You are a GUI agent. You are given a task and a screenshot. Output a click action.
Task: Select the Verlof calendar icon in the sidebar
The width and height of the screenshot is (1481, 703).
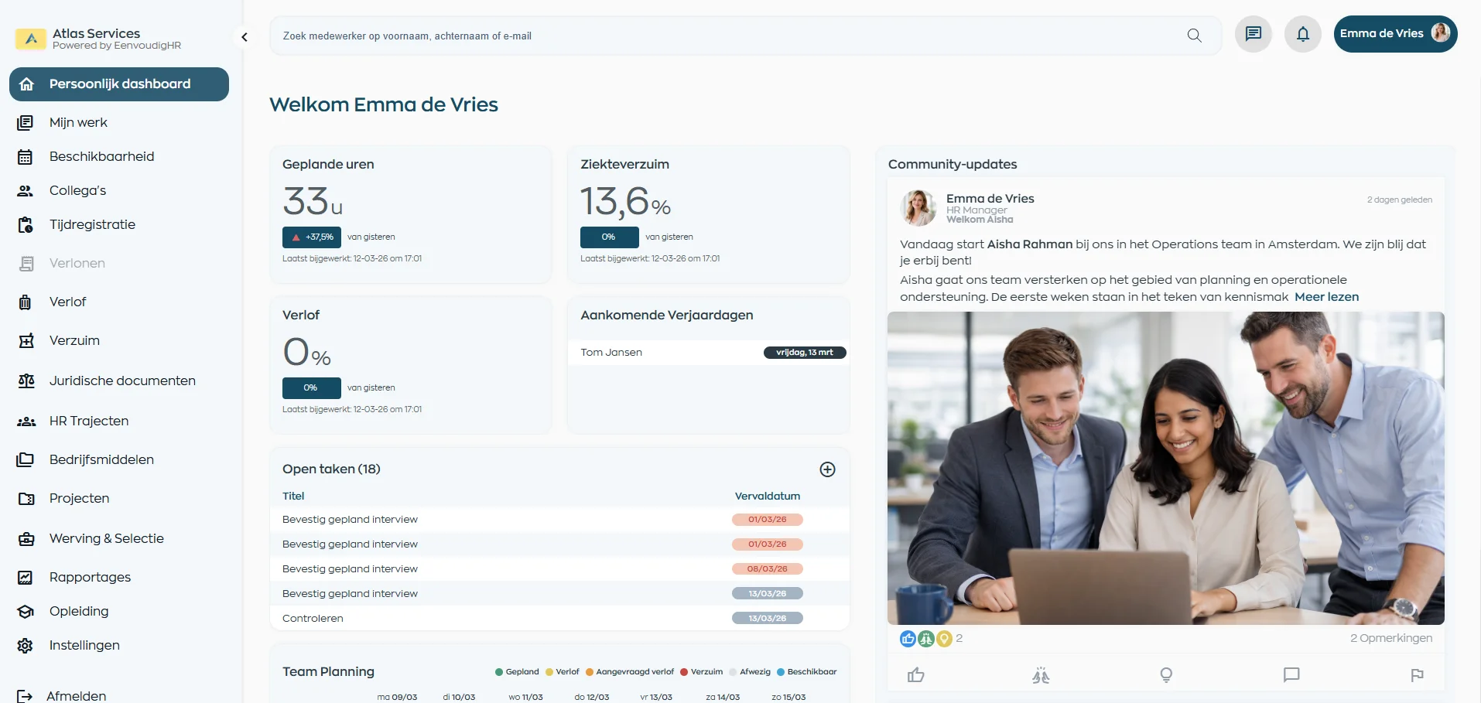[26, 302]
